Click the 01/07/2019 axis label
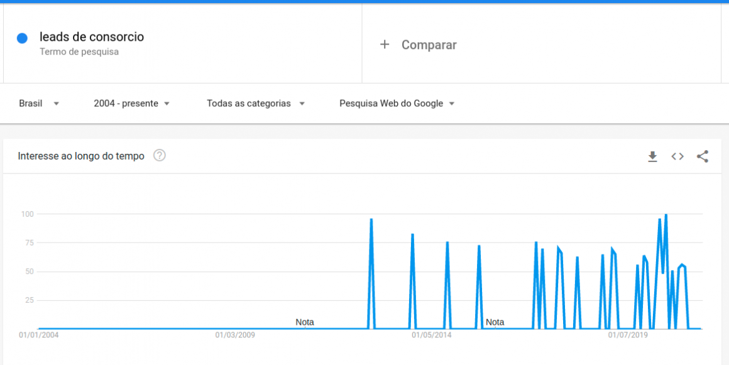The width and height of the screenshot is (729, 365). [627, 335]
